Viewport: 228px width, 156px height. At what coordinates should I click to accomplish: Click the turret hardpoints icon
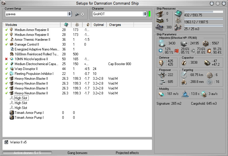160,14
